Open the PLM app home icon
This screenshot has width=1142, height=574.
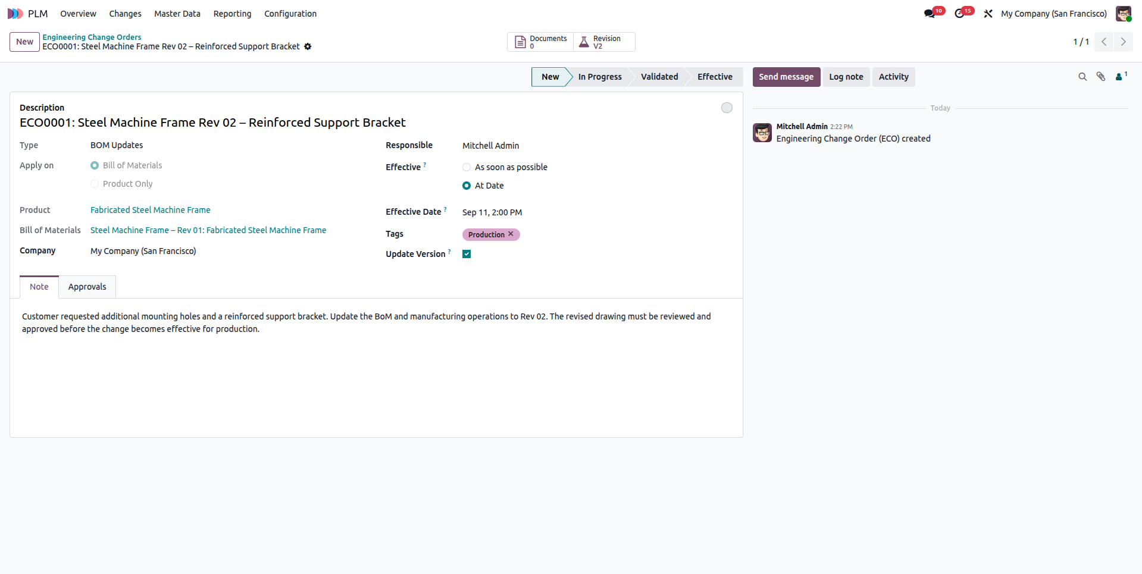click(15, 14)
